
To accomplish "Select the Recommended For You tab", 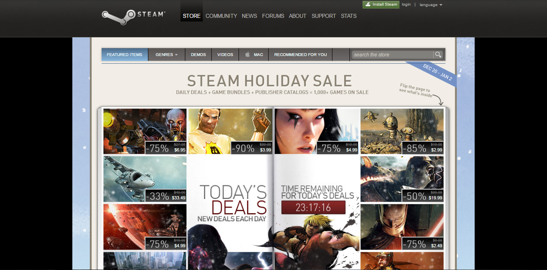I will coord(300,54).
